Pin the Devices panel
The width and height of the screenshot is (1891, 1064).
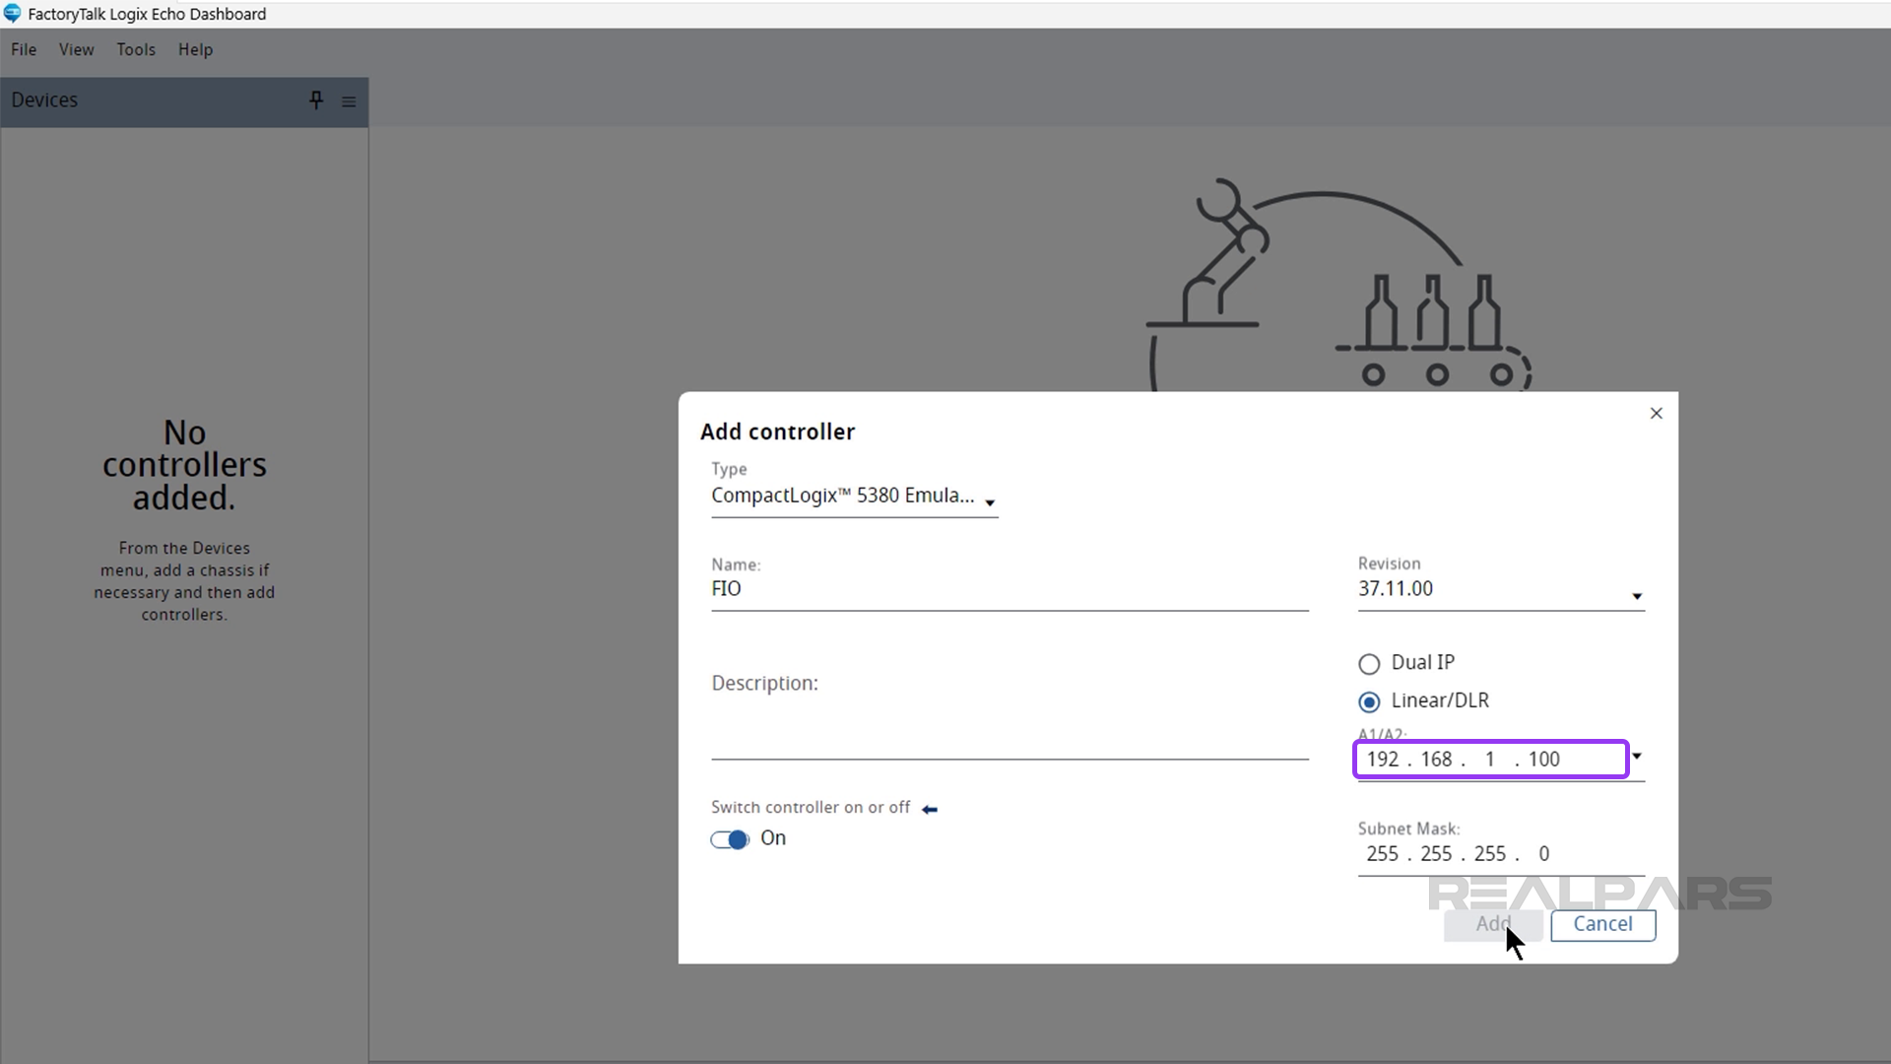[316, 100]
